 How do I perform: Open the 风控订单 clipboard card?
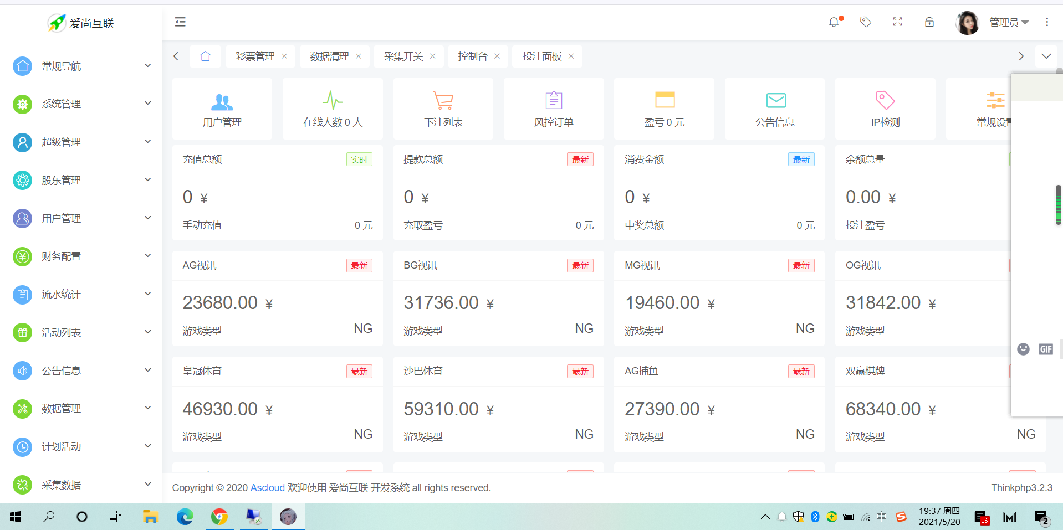pyautogui.click(x=554, y=109)
